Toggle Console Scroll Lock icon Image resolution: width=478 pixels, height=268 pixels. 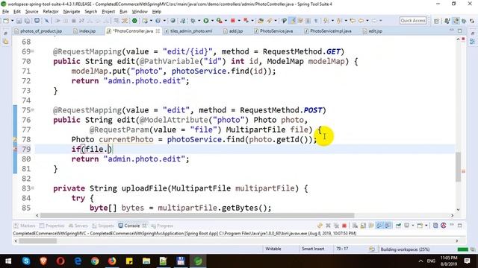click(x=363, y=226)
